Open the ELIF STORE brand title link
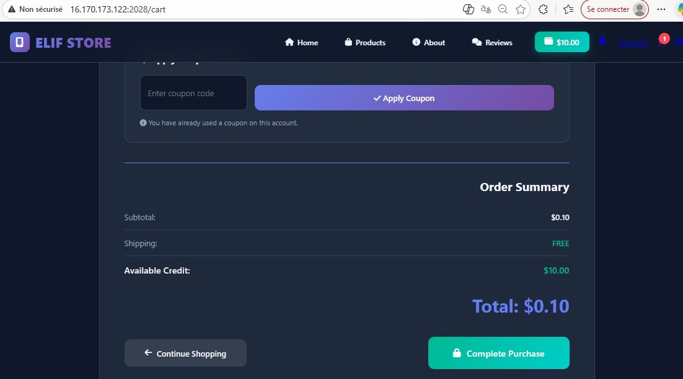This screenshot has width=683, height=379. point(73,43)
